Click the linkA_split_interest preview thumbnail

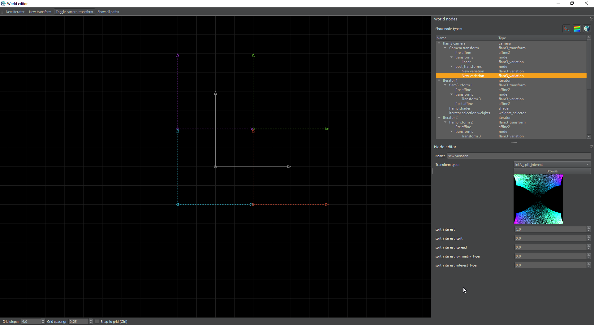coord(538,199)
